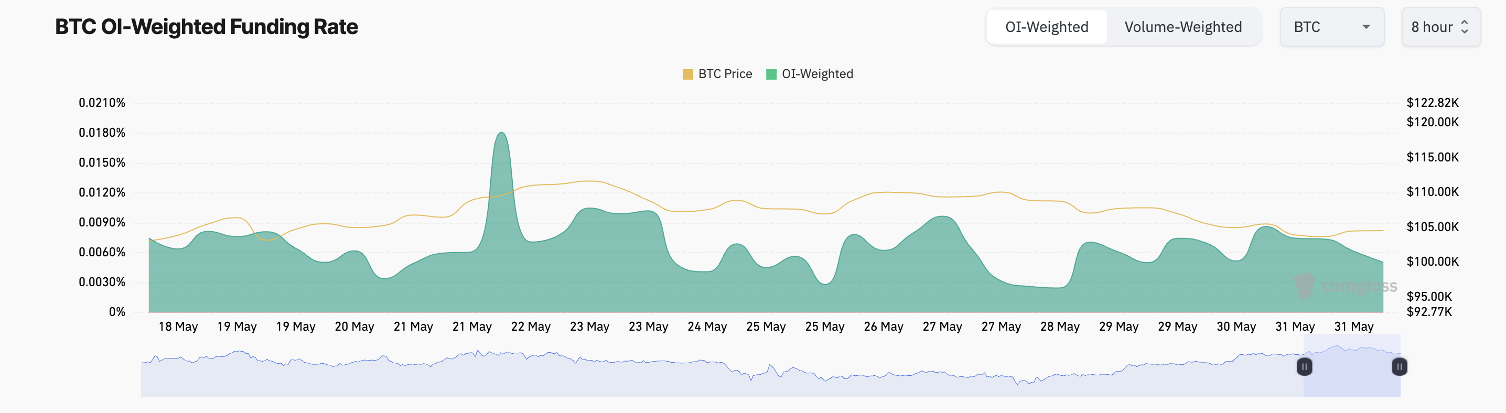The width and height of the screenshot is (1506, 413).
Task: Click the left pause-style timeline range handle
Action: (1305, 367)
